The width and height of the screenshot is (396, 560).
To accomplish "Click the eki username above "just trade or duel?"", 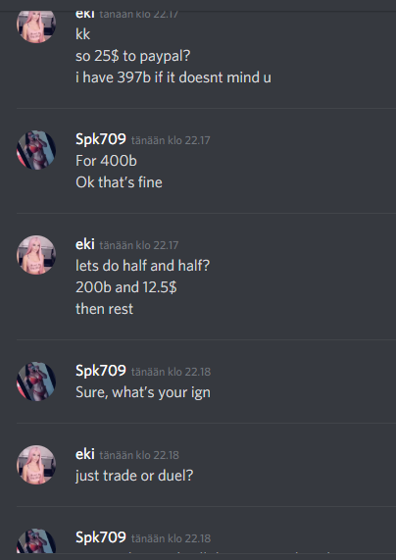I will tap(85, 454).
